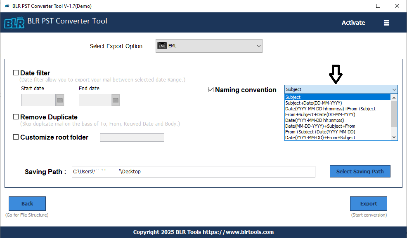The width and height of the screenshot is (407, 238).
Task: Select From+Subject+Date(YYYY-MM-DD) naming option
Action: point(318,132)
